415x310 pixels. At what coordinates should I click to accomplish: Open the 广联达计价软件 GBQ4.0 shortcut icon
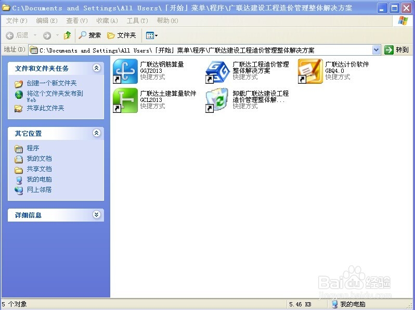point(310,71)
